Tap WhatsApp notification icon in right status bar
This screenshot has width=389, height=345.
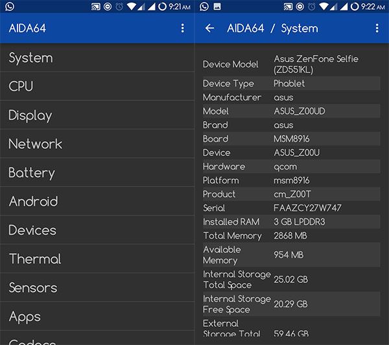[204, 6]
